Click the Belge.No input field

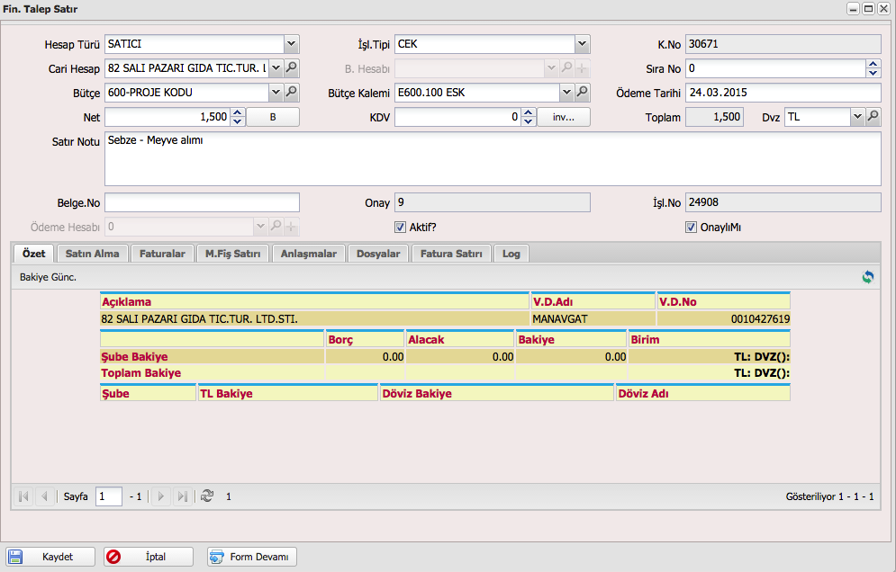point(203,202)
